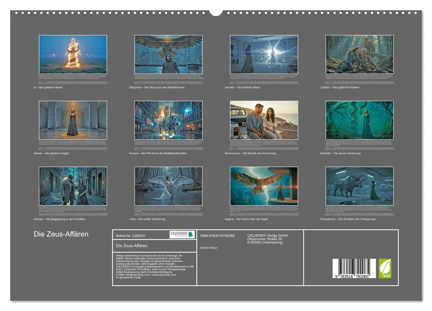Viewport: 432px width, 311px height.
Task: Click the CALVENDO logo
Action: pos(182,235)
